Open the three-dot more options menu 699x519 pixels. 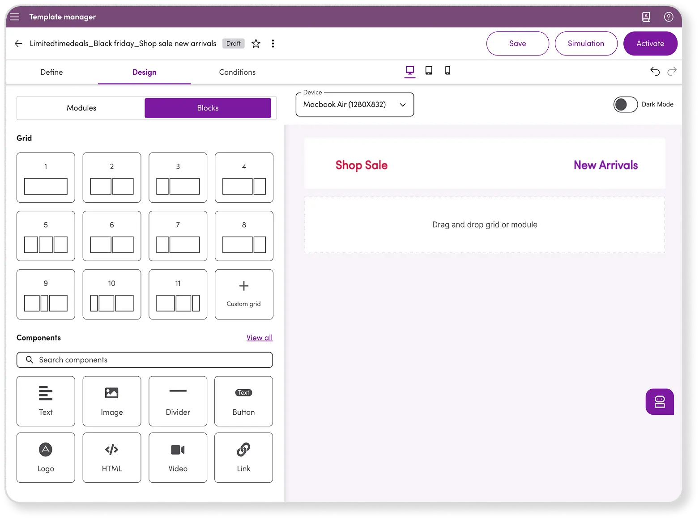(x=273, y=43)
